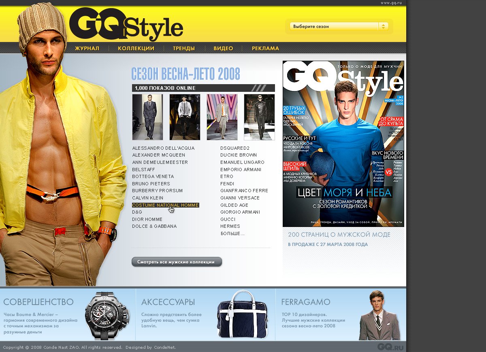Open first runway thumbnail with grey suit
This screenshot has width=486, height=352.
click(x=147, y=117)
